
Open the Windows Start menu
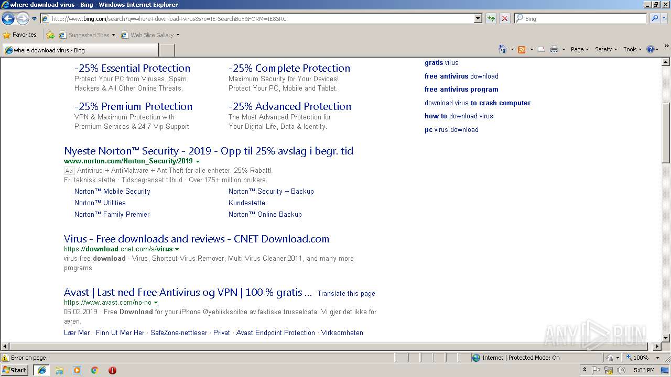pyautogui.click(x=15, y=370)
